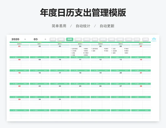Select the red date cell 29
The height and width of the screenshot is (128, 166).
19,99
